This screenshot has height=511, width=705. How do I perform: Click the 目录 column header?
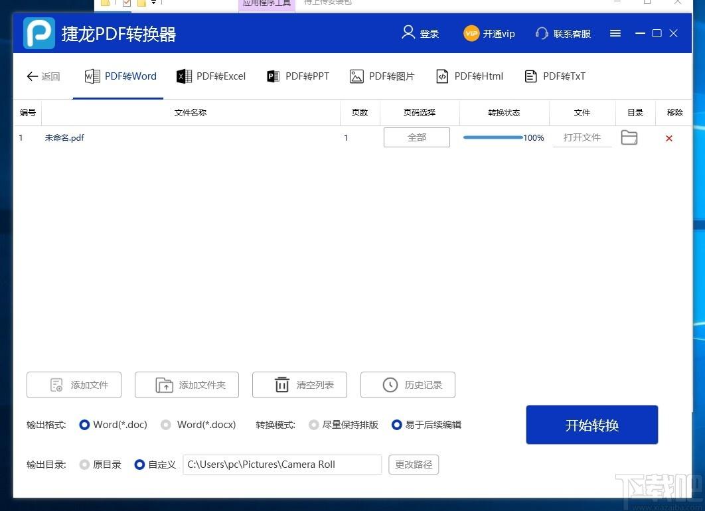(635, 113)
